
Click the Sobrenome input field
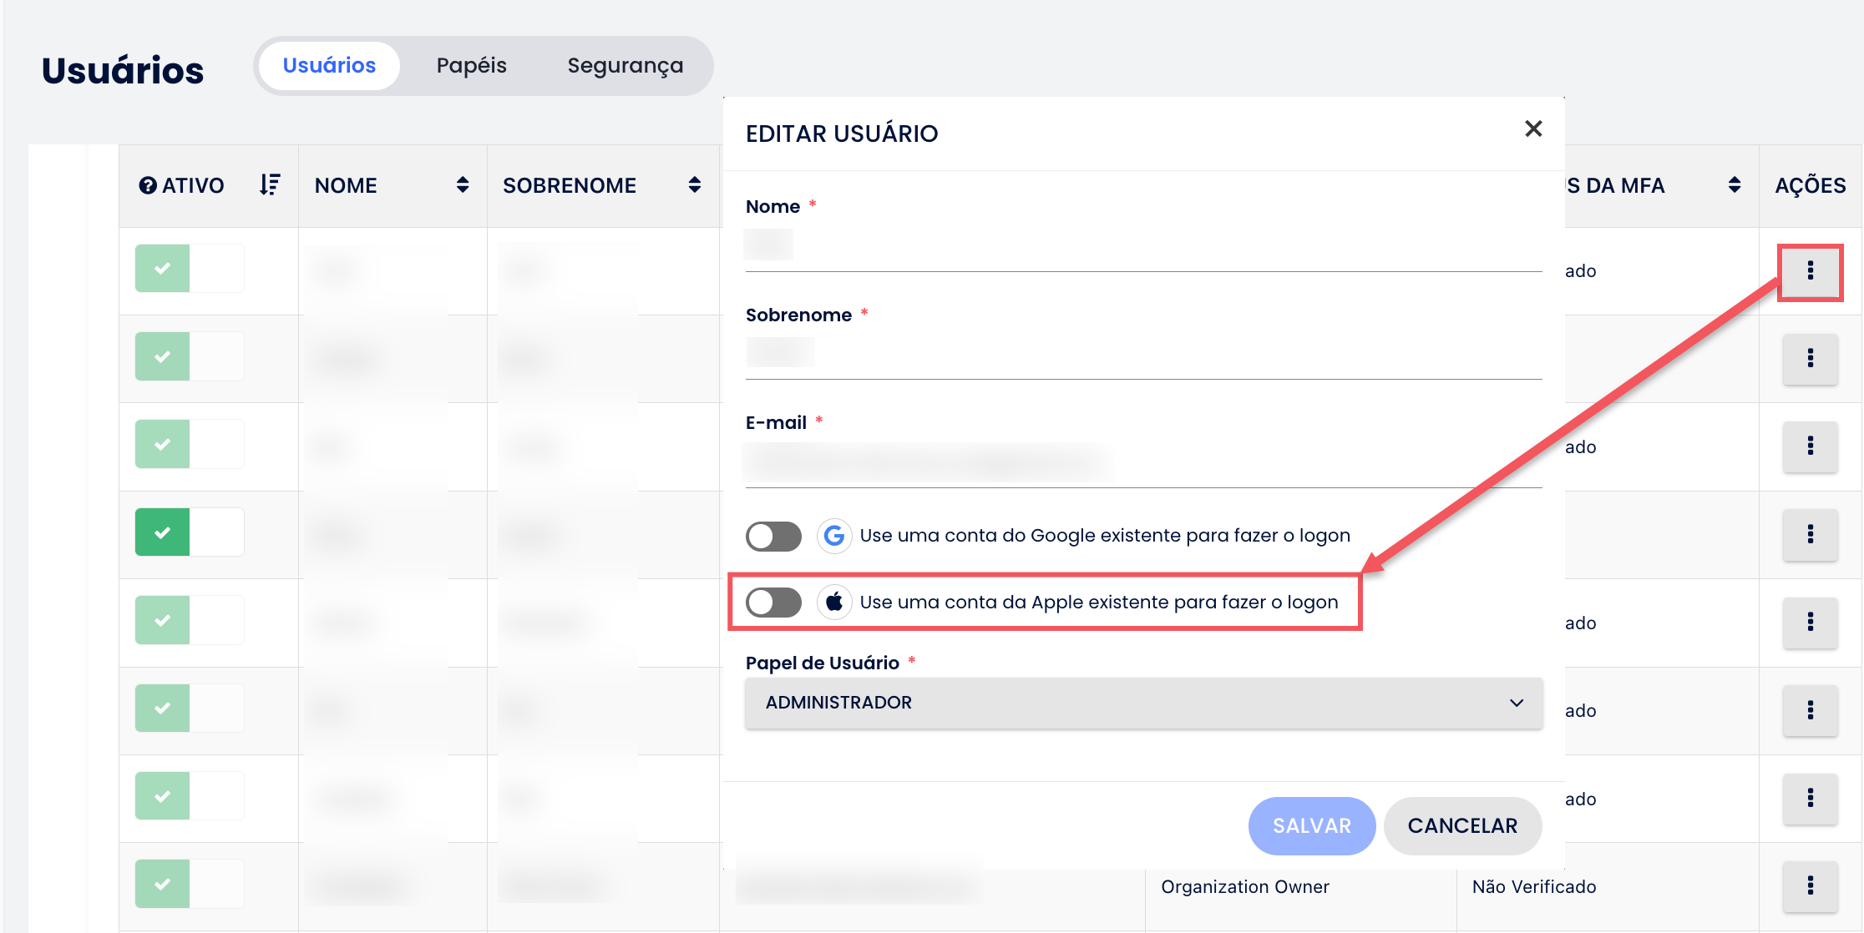(1143, 354)
